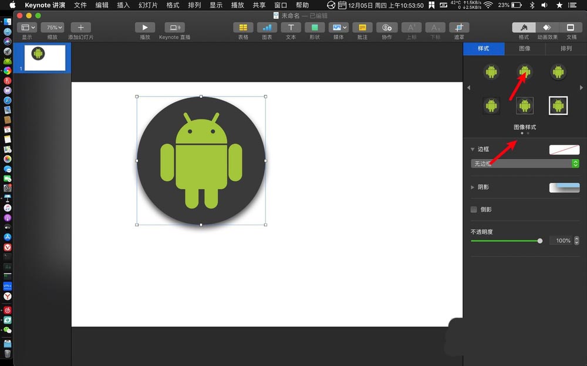Go to next image styles page arrow
587x366 pixels.
(581, 88)
